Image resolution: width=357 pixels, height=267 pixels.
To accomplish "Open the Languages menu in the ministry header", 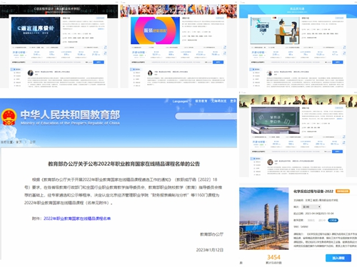I will (181, 101).
